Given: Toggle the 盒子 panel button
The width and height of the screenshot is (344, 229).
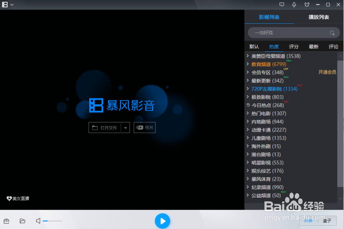Looking at the screenshot, I should click(327, 221).
